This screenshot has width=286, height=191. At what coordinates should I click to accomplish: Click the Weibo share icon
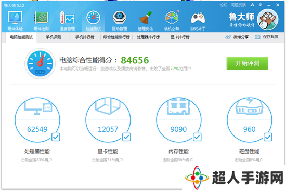(228, 37)
